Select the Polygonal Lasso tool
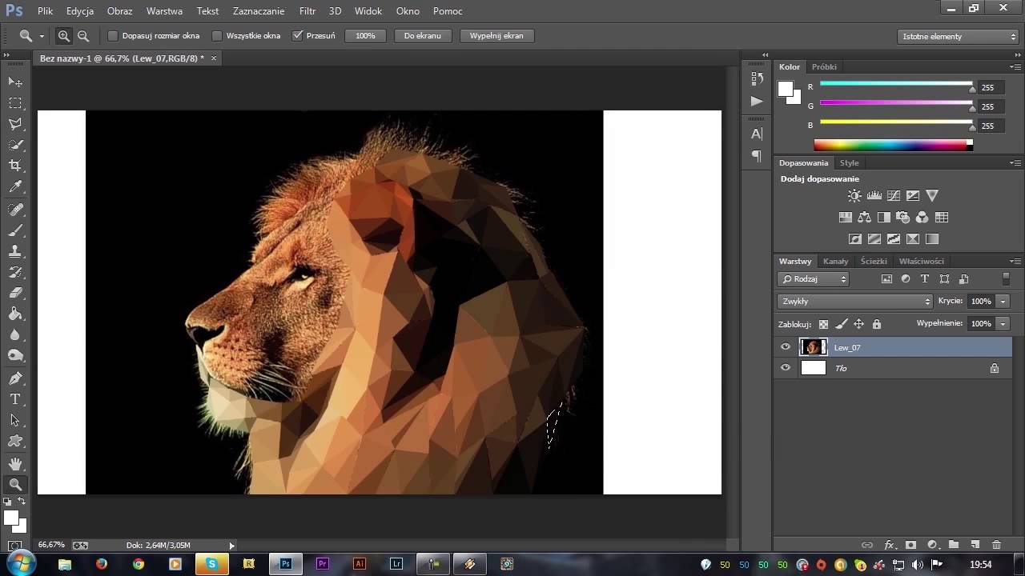Viewport: 1025px width, 576px height. 15,124
